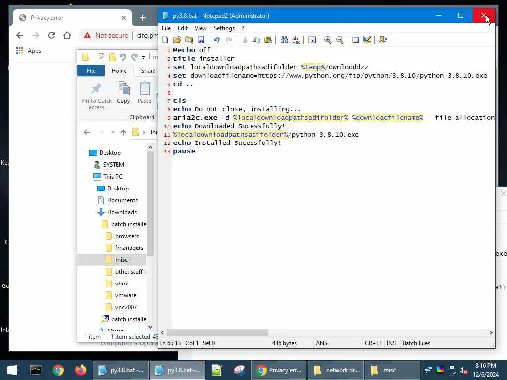
Task: Open the Windows Start menu
Action: [x=12, y=370]
